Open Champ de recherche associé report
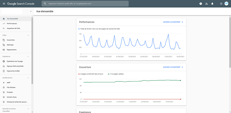This screenshot has height=113, width=231. tap(16, 102)
